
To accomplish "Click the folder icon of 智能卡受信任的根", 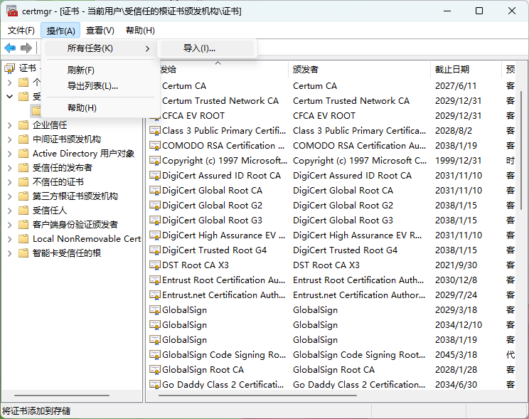I will tap(23, 253).
